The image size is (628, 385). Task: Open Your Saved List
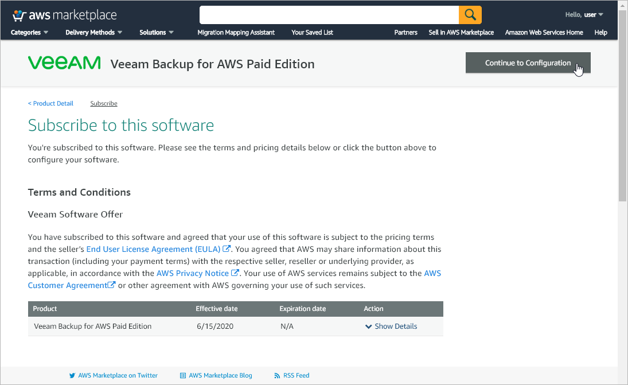tap(312, 33)
